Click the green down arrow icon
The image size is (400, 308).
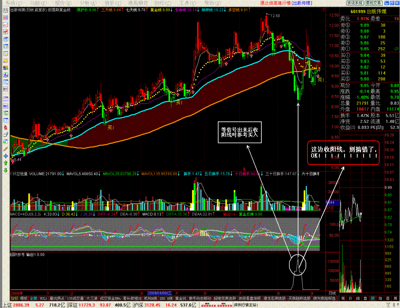(x=5, y=170)
